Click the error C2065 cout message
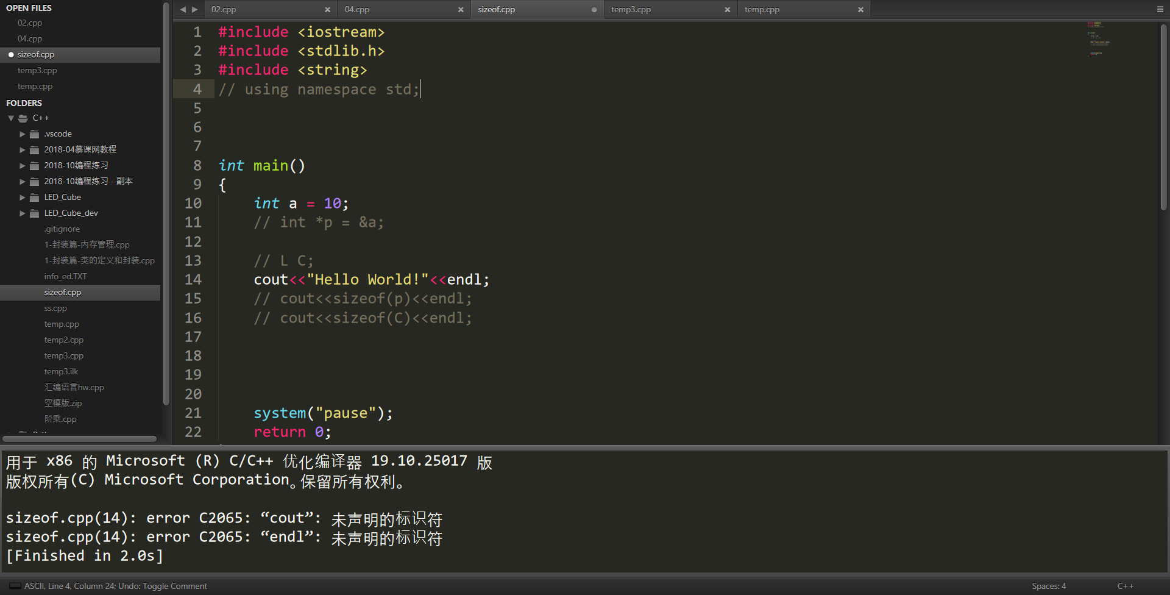Image resolution: width=1170 pixels, height=595 pixels. click(x=224, y=518)
